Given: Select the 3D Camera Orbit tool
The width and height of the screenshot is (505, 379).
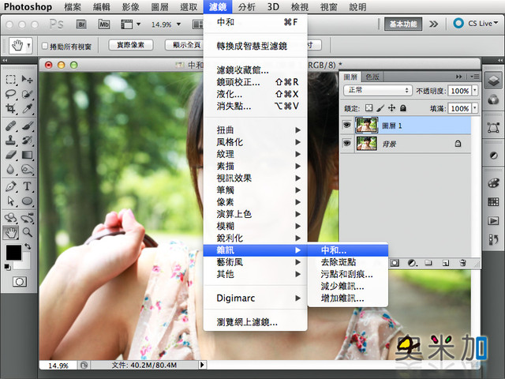Looking at the screenshot, I should (27, 218).
